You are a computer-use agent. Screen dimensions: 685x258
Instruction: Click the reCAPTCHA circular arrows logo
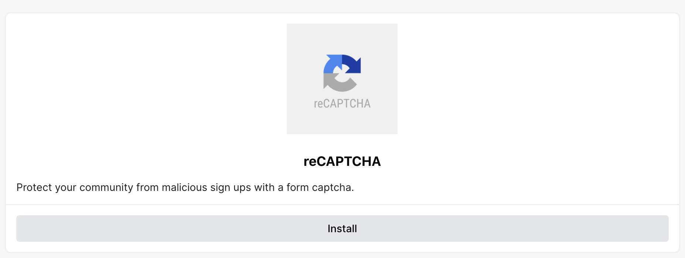[342, 73]
